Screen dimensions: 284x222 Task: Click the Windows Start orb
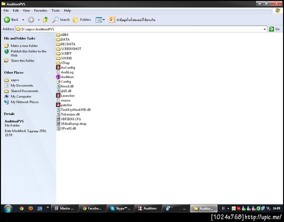[8, 209]
